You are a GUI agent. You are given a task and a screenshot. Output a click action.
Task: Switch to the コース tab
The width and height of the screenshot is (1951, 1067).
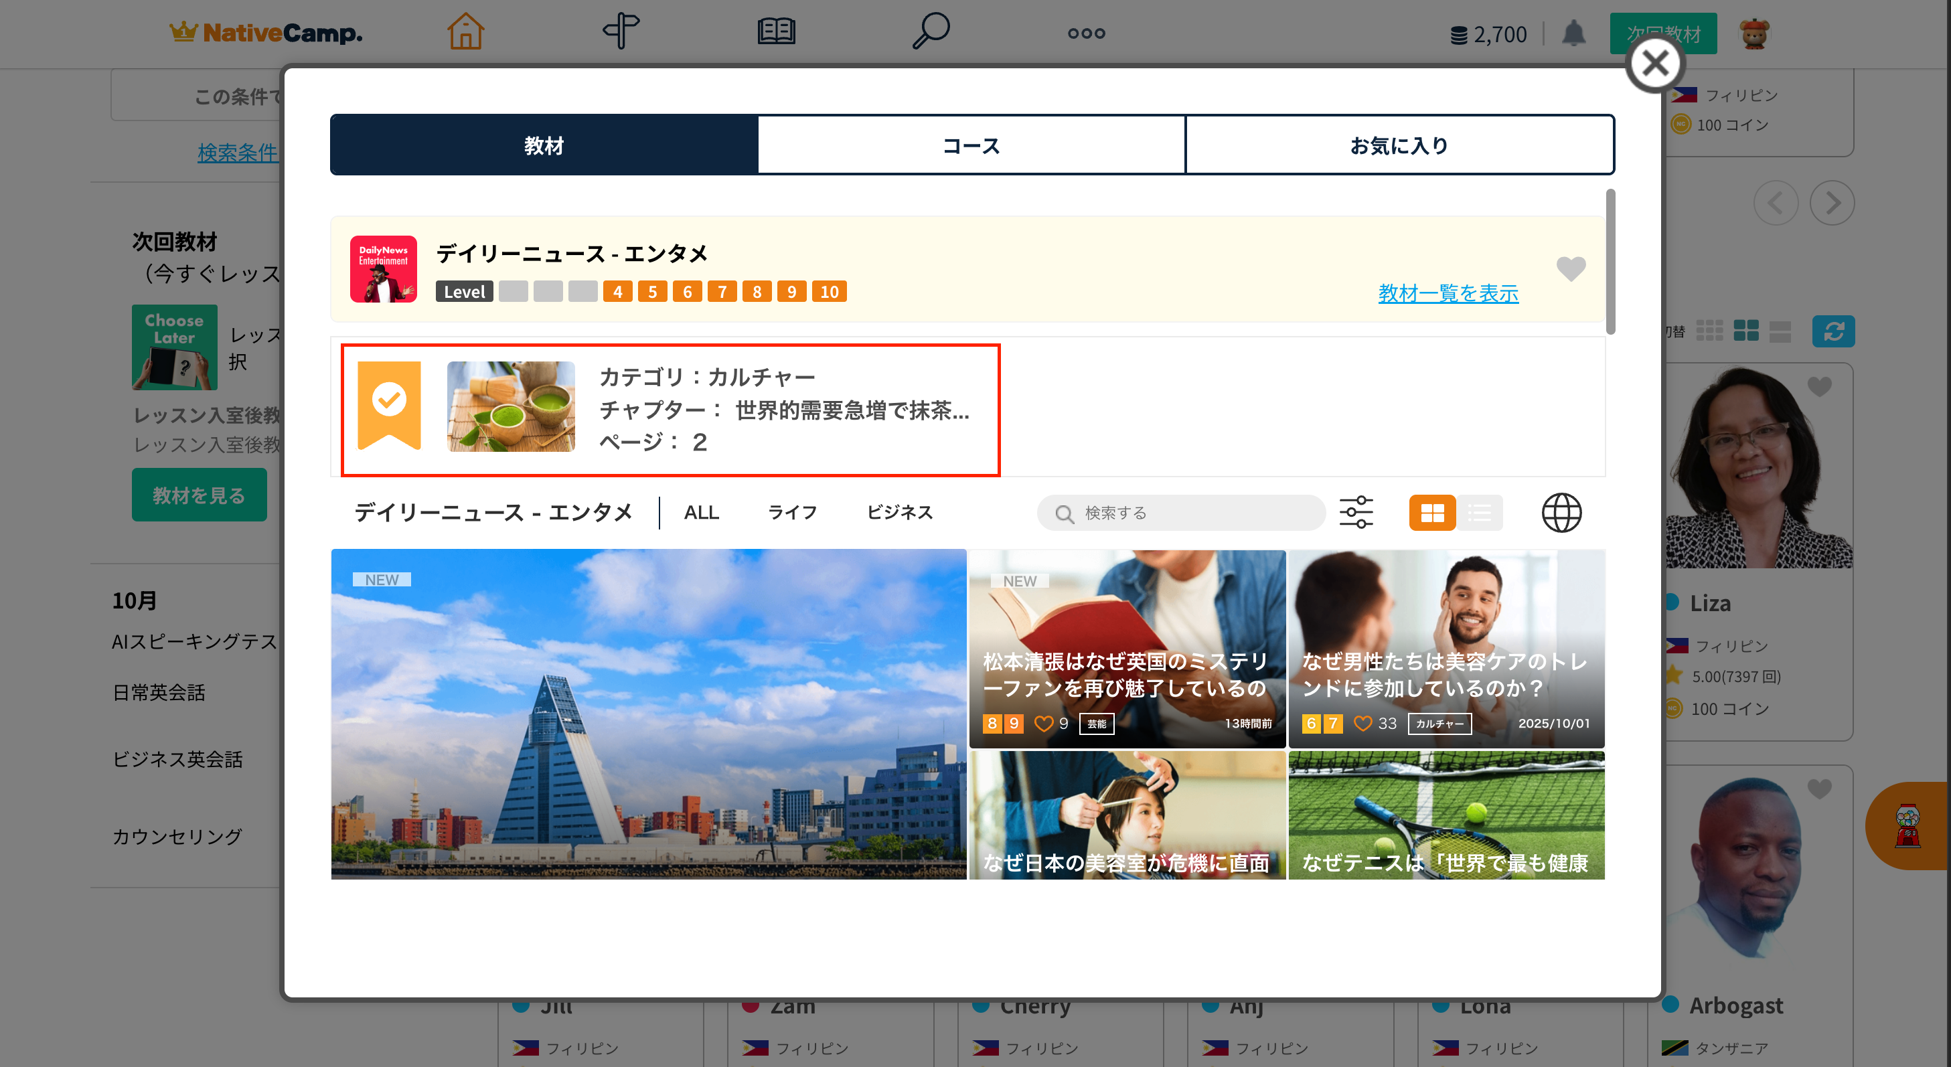[971, 145]
